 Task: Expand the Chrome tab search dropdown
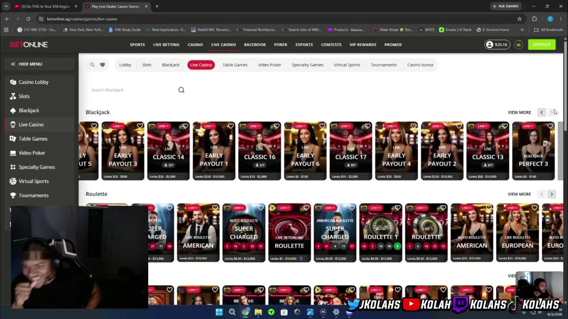click(6, 6)
